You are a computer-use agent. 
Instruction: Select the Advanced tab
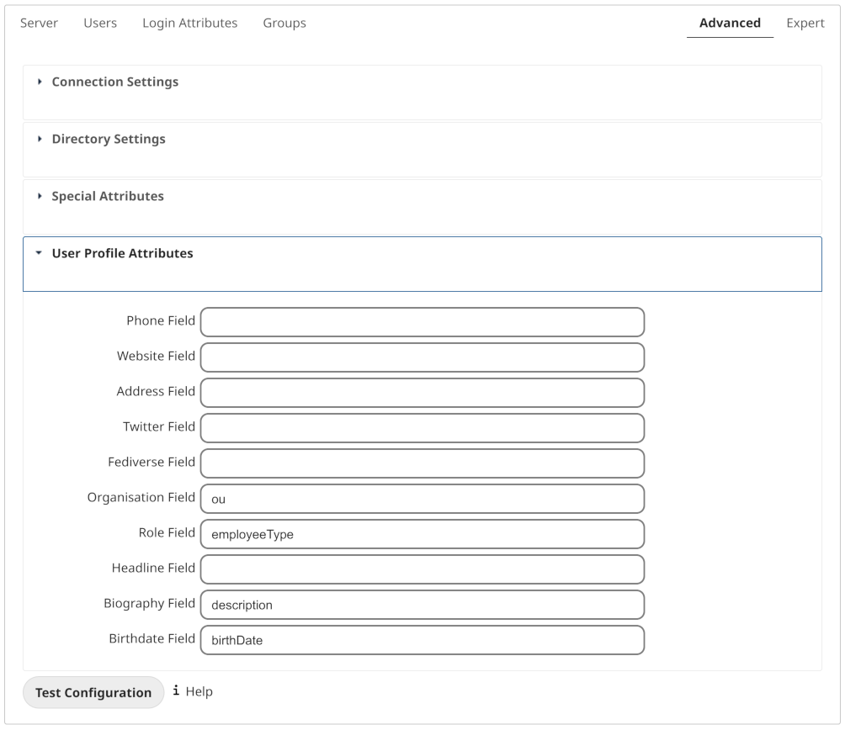click(729, 23)
